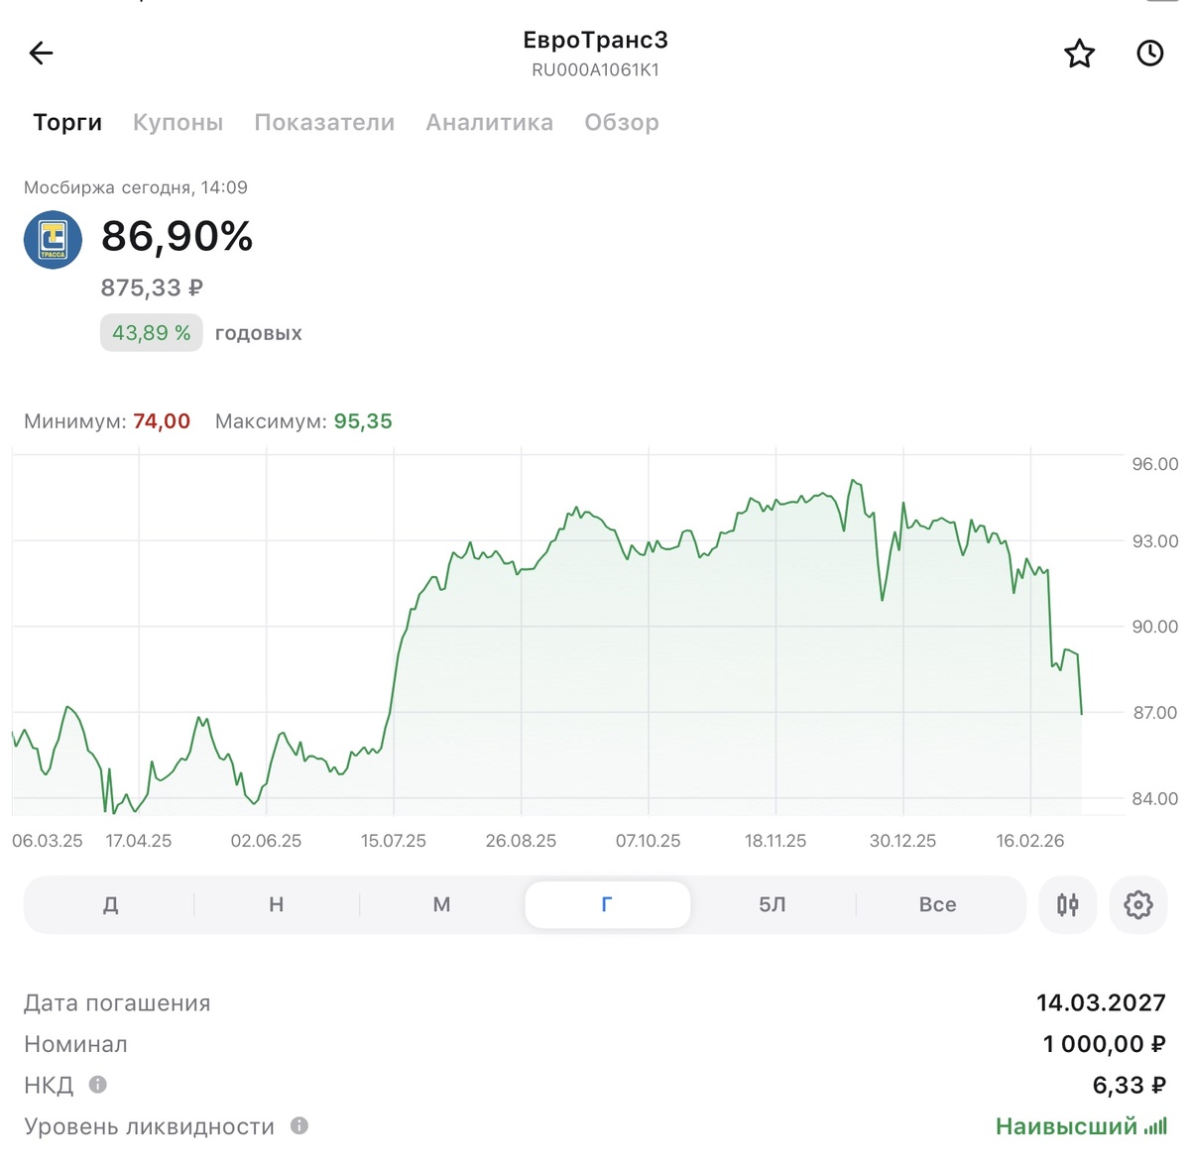The height and width of the screenshot is (1169, 1190).
Task: Tap the nominal value 1 000,00 ₽
Action: coord(1105,1044)
